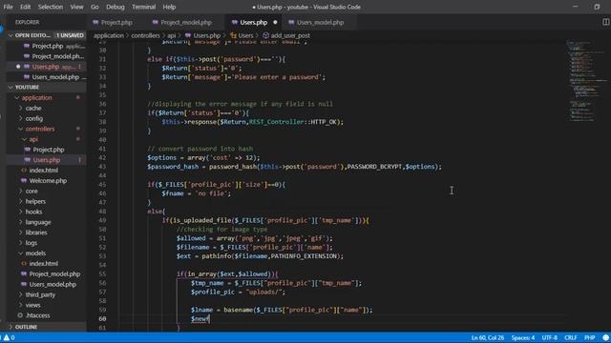Expand the config folder
611x343 pixels.
point(34,118)
